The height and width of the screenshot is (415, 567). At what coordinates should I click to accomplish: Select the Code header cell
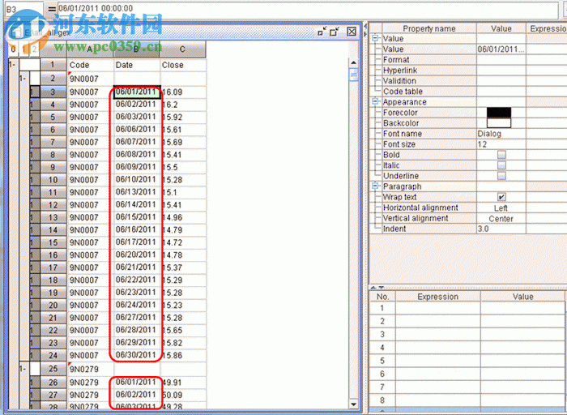coord(91,65)
